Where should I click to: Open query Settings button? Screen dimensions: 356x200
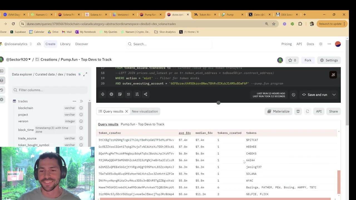click(329, 60)
